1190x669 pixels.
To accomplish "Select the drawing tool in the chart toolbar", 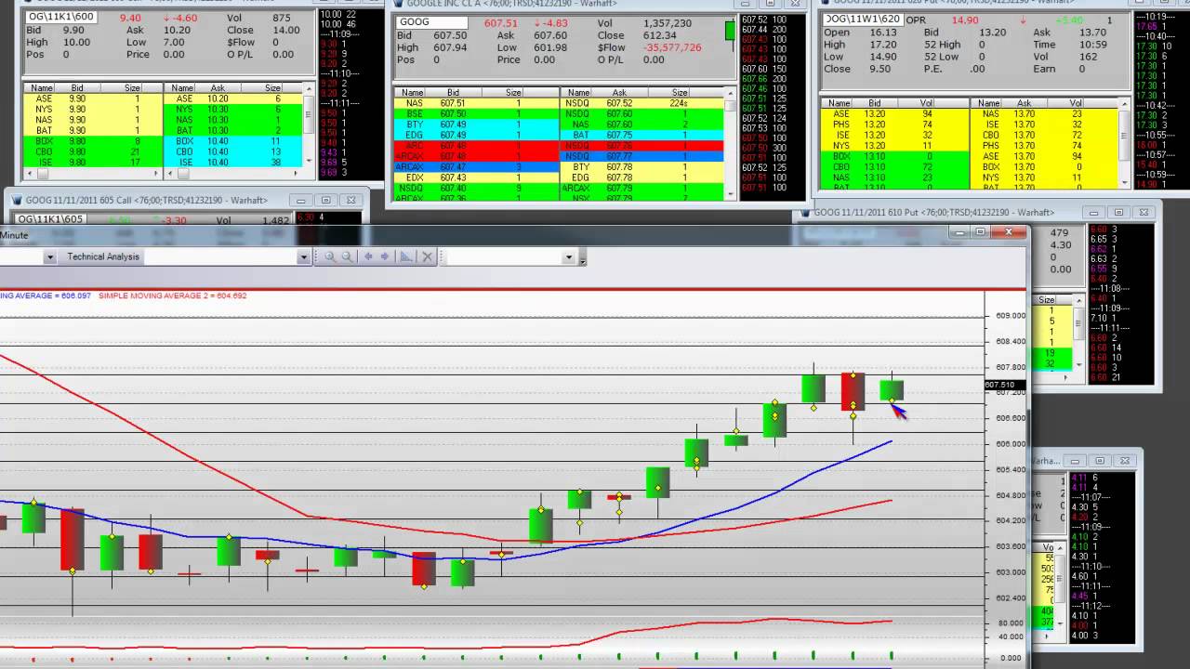I will pos(406,256).
